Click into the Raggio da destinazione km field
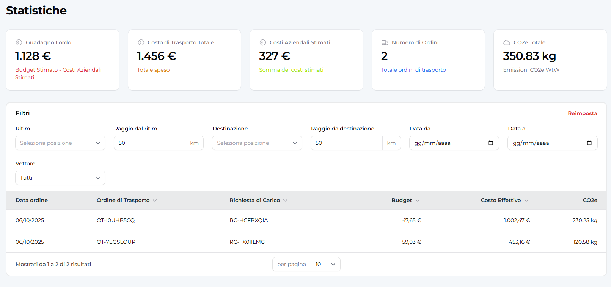This screenshot has height=287, width=611. [x=346, y=143]
